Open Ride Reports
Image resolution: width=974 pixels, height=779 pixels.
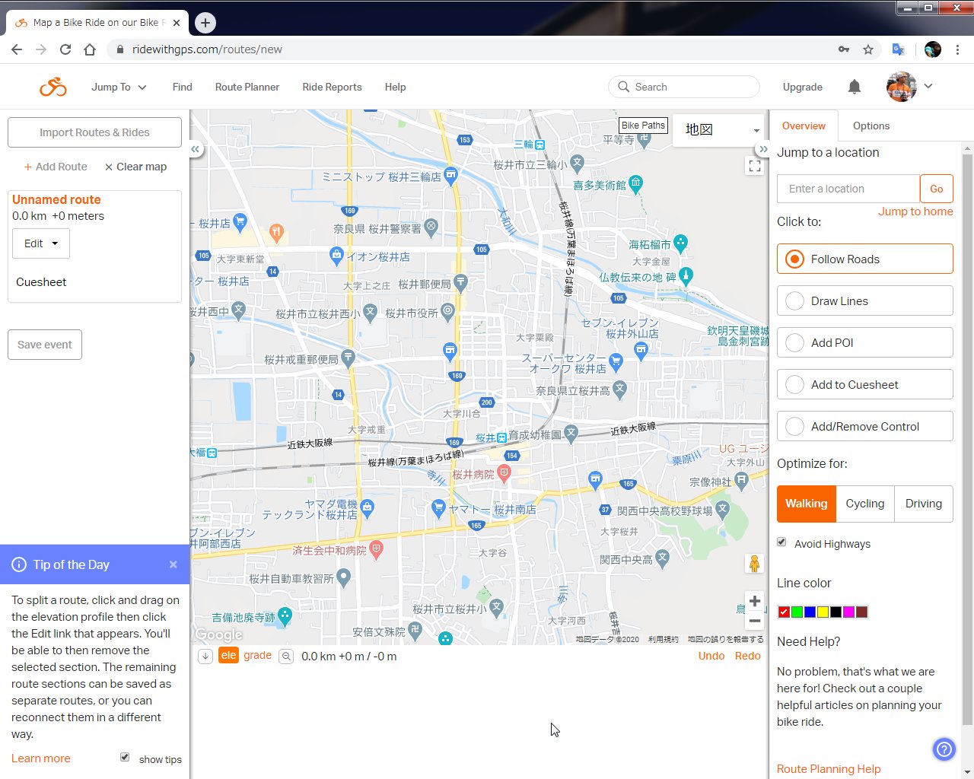click(332, 87)
